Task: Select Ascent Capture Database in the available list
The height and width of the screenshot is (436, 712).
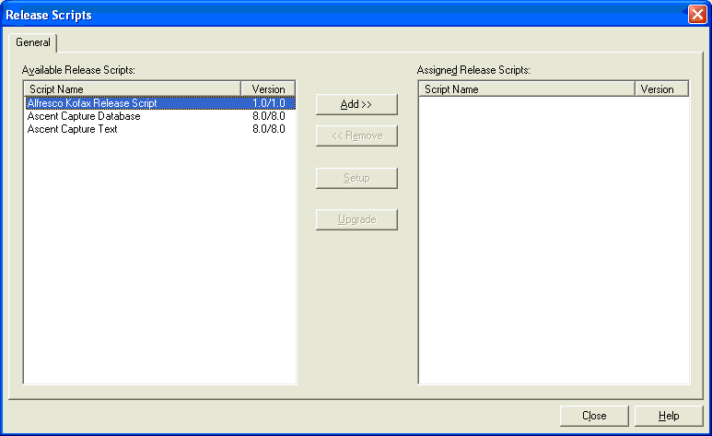Action: (x=84, y=116)
